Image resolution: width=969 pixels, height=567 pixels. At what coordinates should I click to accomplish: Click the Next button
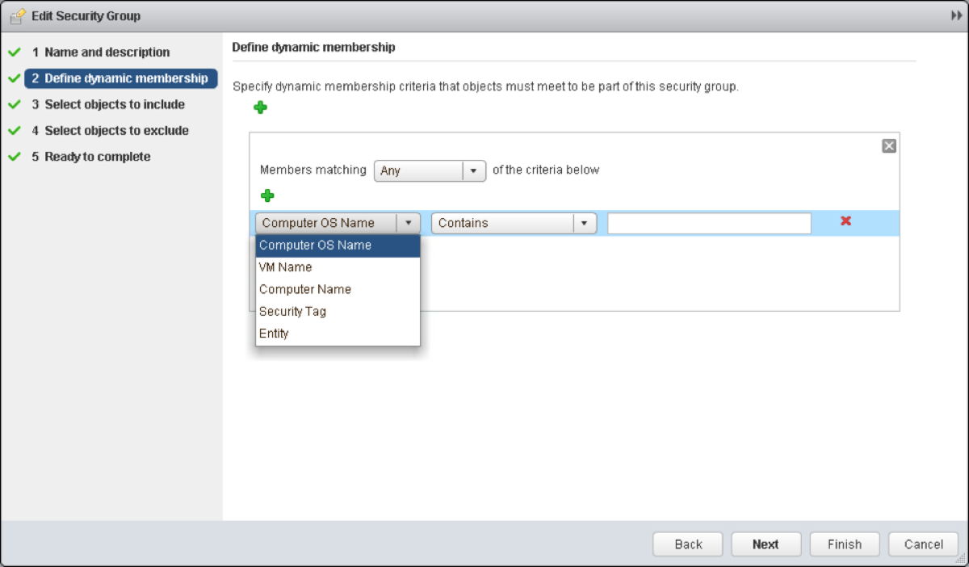[x=766, y=544]
